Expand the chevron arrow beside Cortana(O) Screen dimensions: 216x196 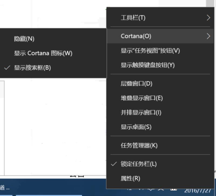pyautogui.click(x=208, y=36)
